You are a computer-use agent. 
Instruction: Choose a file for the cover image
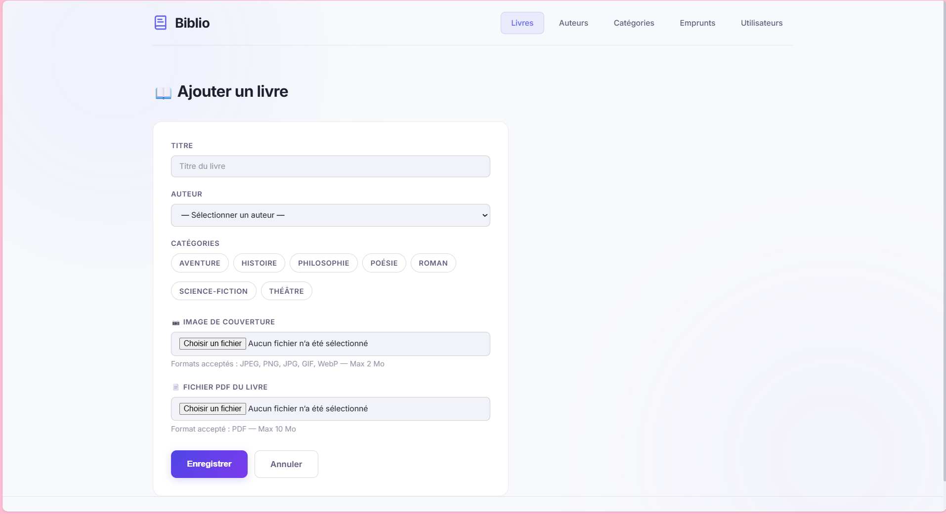(x=213, y=344)
